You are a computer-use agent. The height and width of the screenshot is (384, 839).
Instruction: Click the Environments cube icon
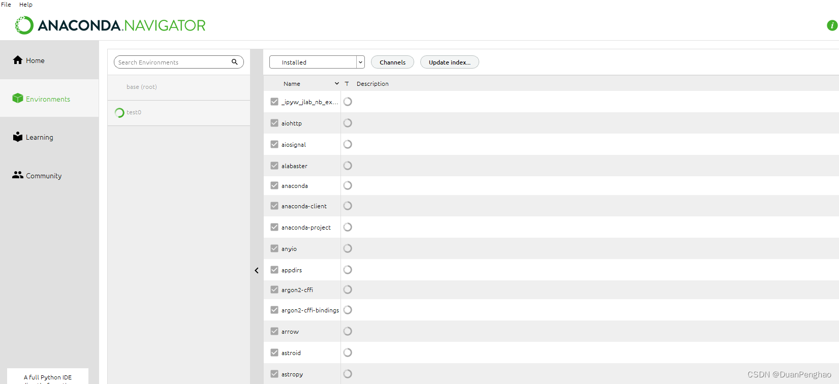click(18, 98)
